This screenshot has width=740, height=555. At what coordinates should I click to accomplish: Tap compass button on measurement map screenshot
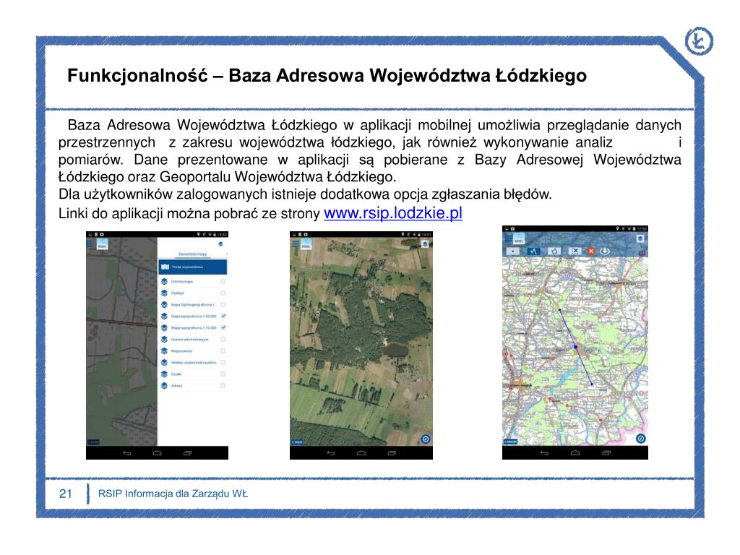click(x=640, y=439)
